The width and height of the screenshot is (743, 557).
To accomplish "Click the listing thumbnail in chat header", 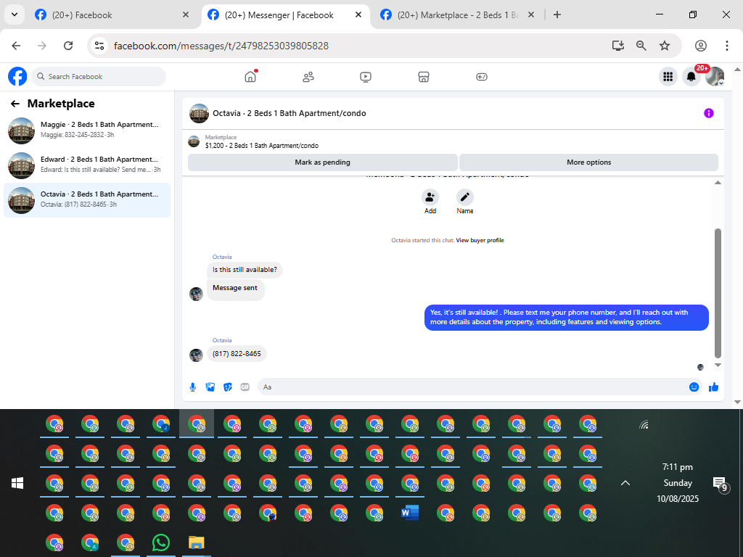I will [199, 113].
